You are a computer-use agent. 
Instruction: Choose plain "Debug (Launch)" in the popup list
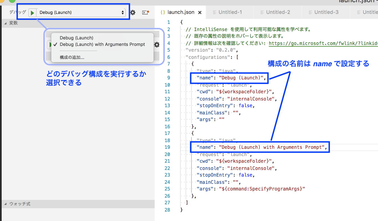[76, 38]
